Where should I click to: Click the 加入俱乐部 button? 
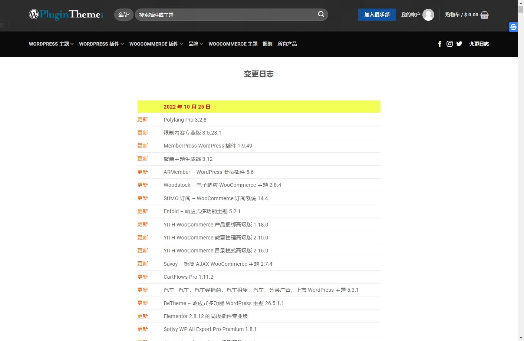point(377,14)
